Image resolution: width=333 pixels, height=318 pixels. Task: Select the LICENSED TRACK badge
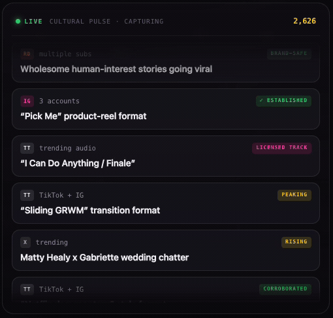[x=281, y=148]
